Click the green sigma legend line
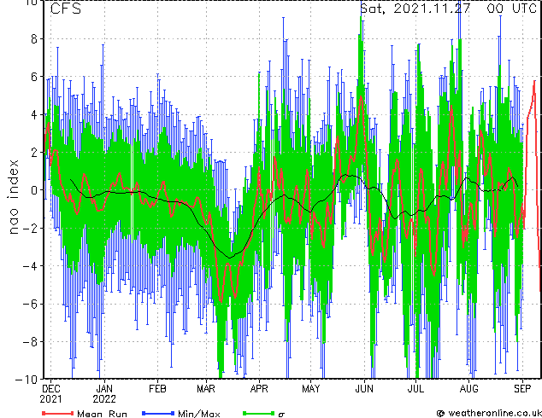 click(259, 413)
